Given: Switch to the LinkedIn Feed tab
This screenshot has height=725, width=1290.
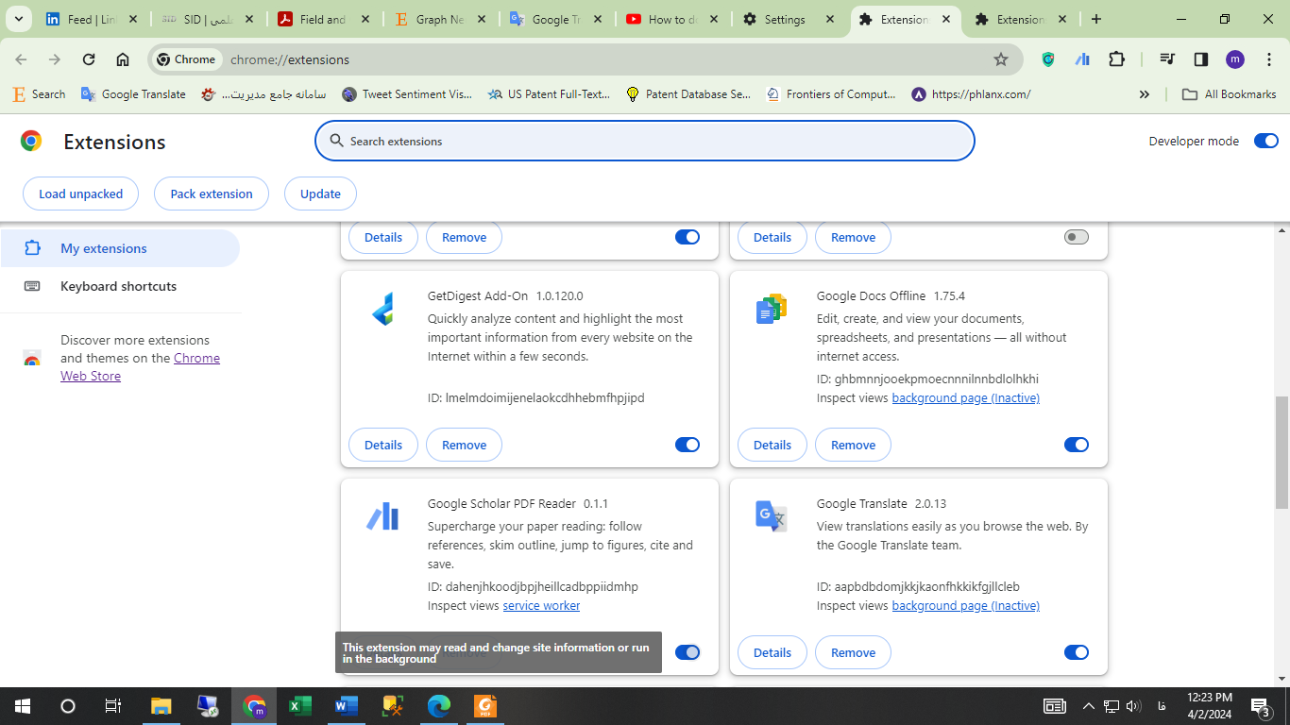Looking at the screenshot, I should [x=93, y=19].
